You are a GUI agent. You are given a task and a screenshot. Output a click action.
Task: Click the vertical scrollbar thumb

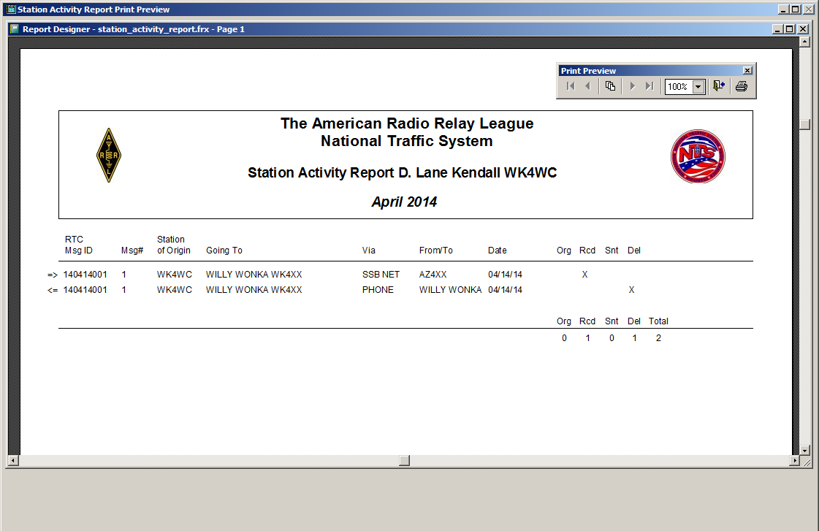click(x=805, y=124)
